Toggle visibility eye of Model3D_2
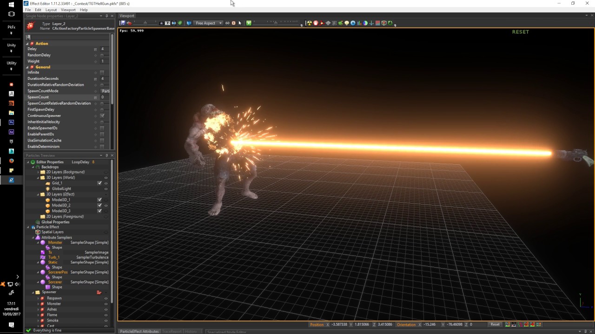Viewport: 595px width, 334px height. (106, 206)
